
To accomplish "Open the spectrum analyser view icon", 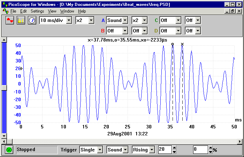I will click(x=21, y=20).
